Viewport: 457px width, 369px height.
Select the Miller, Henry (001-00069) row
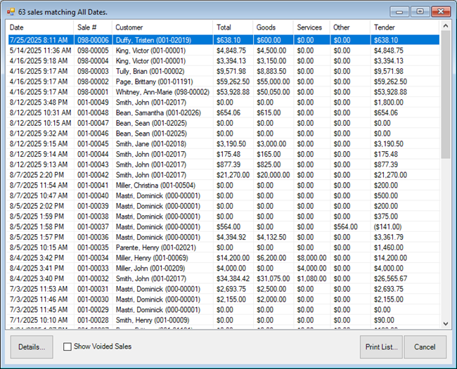[224, 258]
